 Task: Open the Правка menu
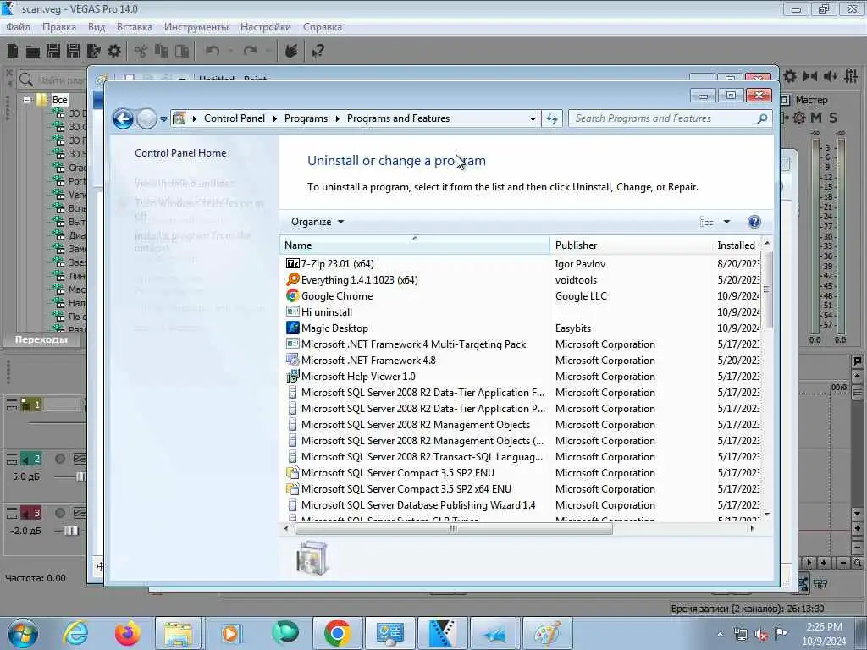tap(59, 27)
